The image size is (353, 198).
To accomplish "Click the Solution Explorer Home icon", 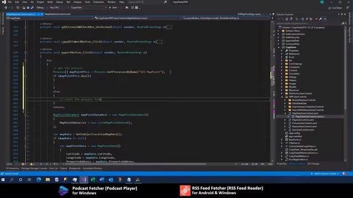I will (287, 19).
